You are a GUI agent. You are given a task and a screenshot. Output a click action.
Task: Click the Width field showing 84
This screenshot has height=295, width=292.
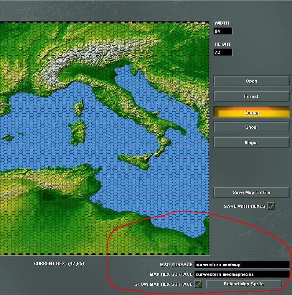[x=223, y=31]
